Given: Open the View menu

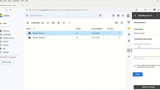Looking at the screenshot, I should (5, 1).
